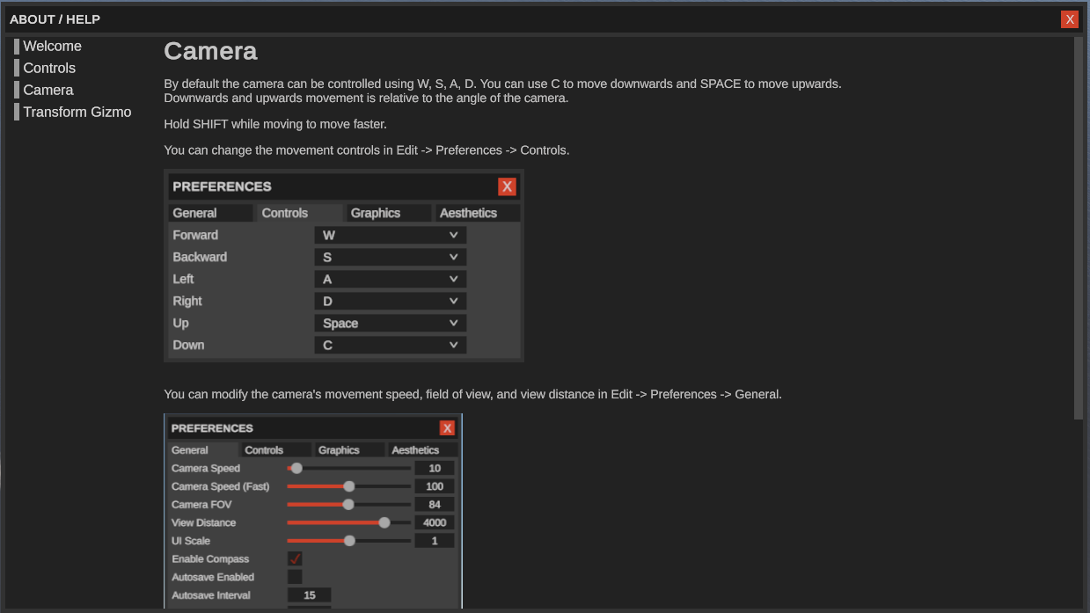Click the Camera FOV value field 84
The height and width of the screenshot is (613, 1090).
pos(435,505)
